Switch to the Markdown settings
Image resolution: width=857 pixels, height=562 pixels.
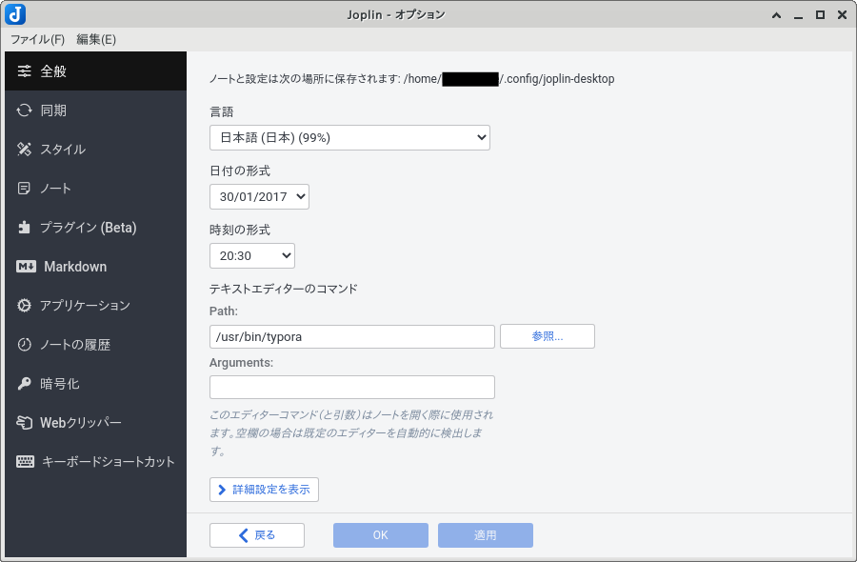tap(95, 267)
